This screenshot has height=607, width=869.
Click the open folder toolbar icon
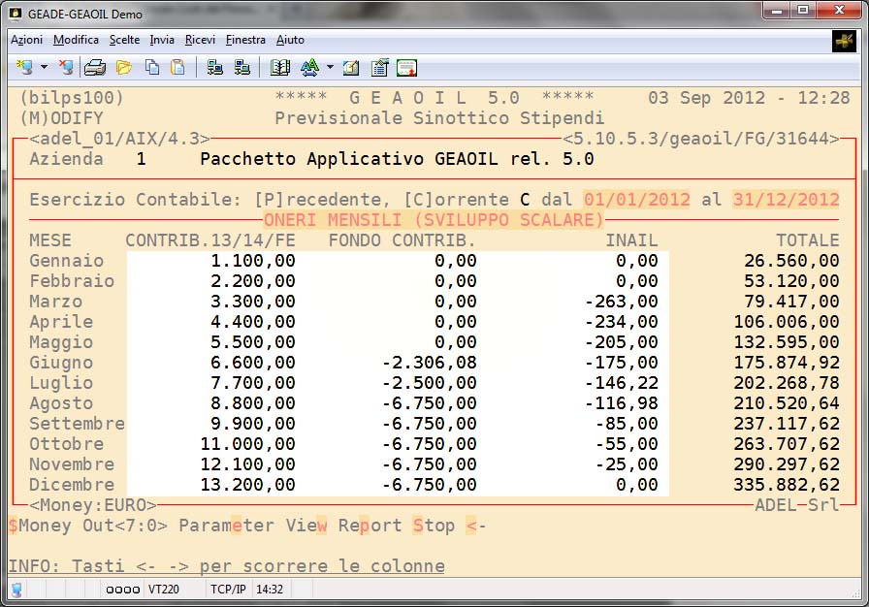[x=123, y=68]
